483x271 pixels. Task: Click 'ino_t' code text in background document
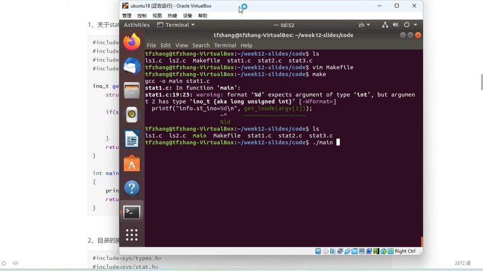pos(101,86)
